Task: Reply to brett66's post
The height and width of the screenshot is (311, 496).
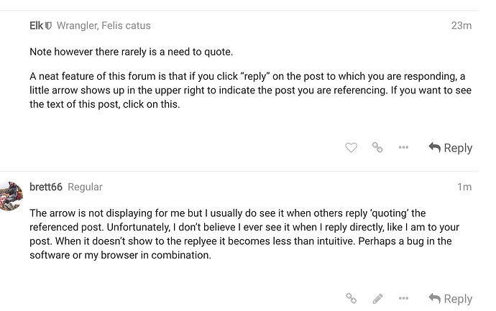Action: click(451, 298)
